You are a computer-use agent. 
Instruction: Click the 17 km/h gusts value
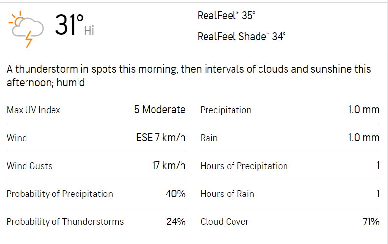(169, 166)
